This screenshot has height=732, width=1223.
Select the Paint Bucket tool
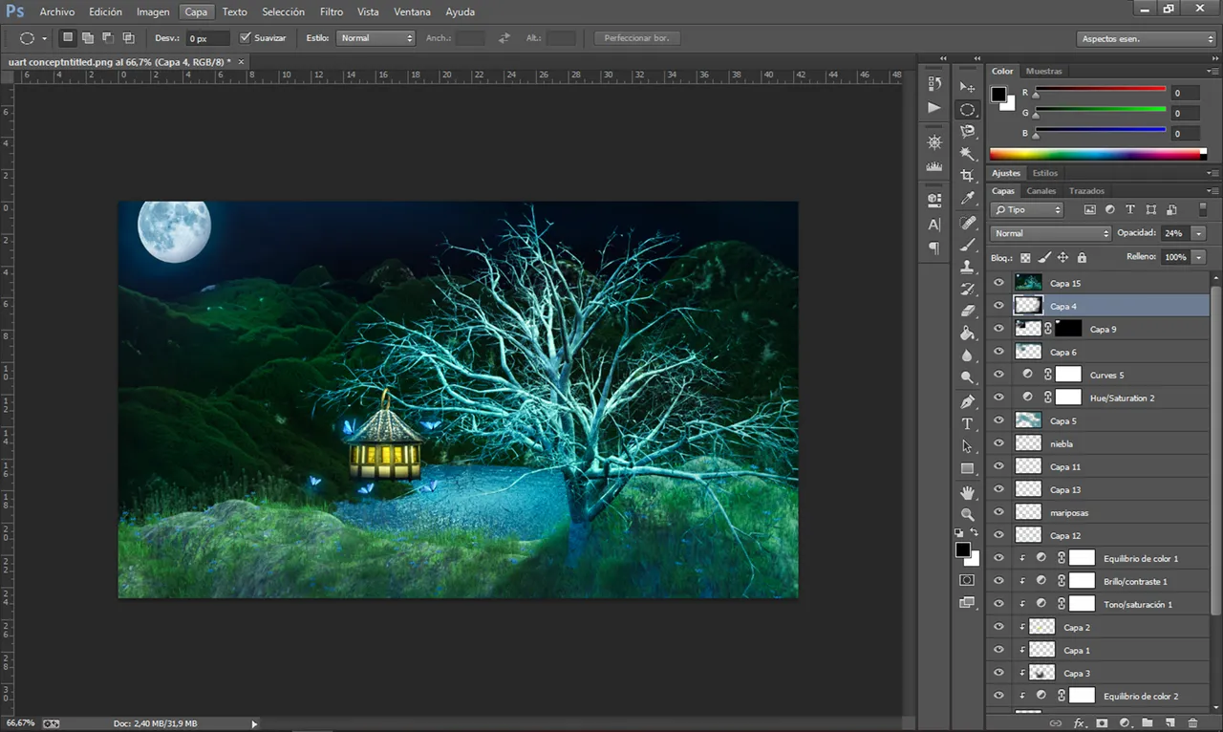[968, 334]
